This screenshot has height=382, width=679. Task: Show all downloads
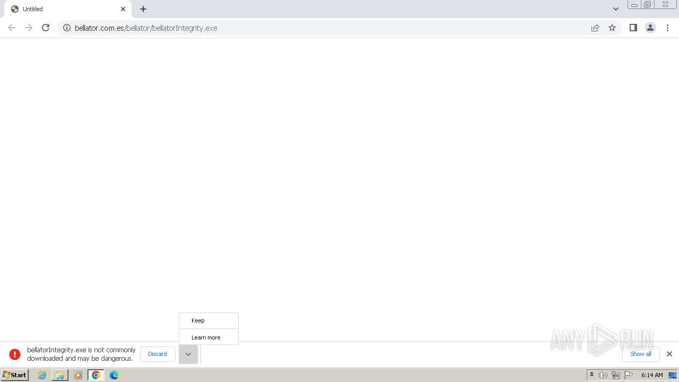click(641, 354)
